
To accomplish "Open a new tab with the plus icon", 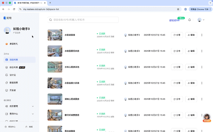I will (x=50, y=3).
